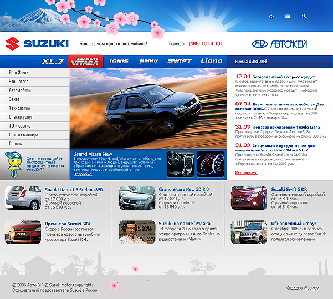Screen dimensions: 333x299
Task: Open the Ваш Suzuki menu item
Action: tap(34, 73)
